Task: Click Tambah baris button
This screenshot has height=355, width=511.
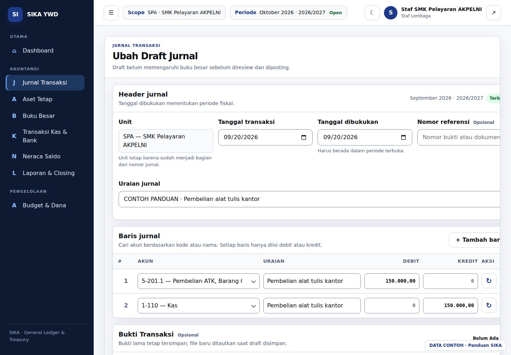Action: point(475,240)
